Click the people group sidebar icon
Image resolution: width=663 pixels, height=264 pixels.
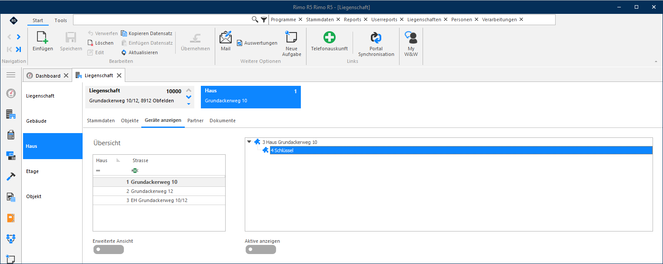[x=11, y=239]
